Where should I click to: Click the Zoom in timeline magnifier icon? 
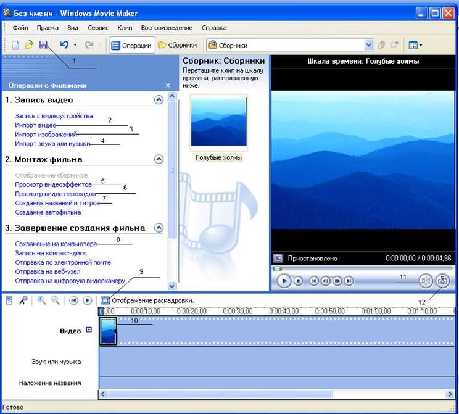(x=42, y=300)
